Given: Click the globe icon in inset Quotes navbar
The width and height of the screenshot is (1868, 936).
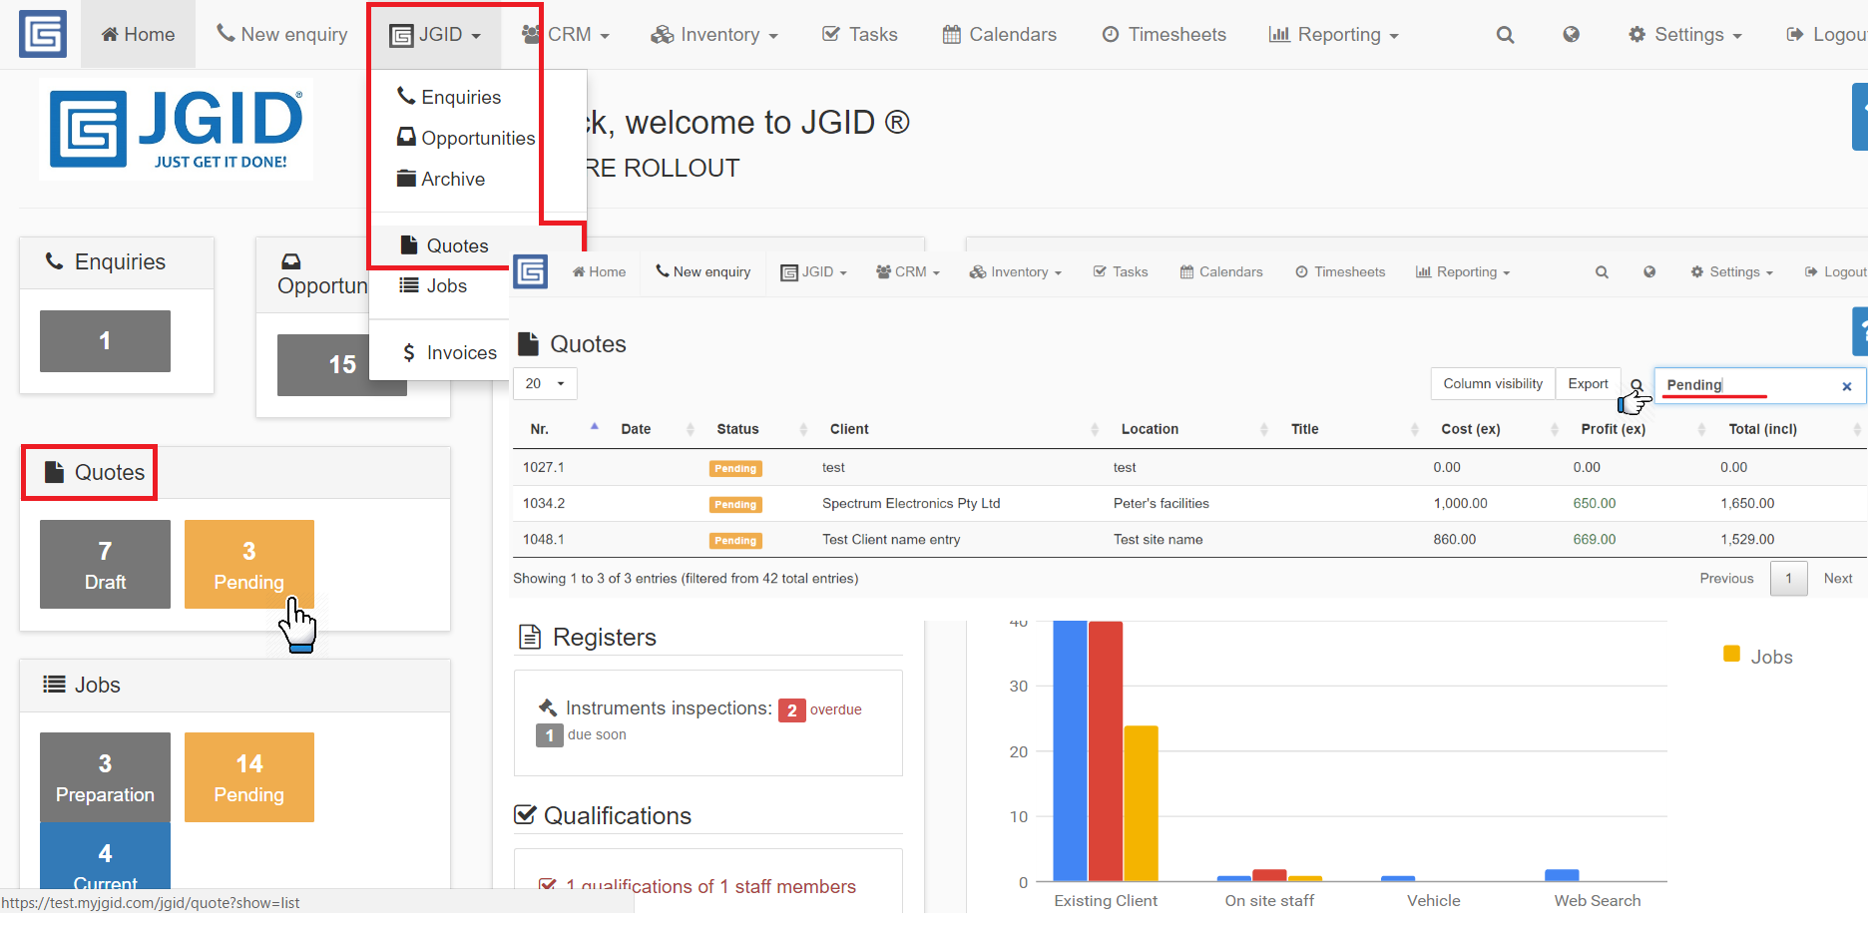Looking at the screenshot, I should (x=1649, y=271).
